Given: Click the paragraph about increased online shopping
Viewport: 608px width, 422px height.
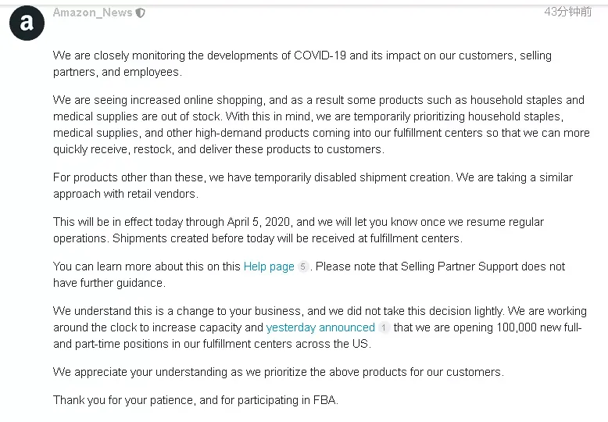Looking at the screenshot, I should (x=321, y=124).
